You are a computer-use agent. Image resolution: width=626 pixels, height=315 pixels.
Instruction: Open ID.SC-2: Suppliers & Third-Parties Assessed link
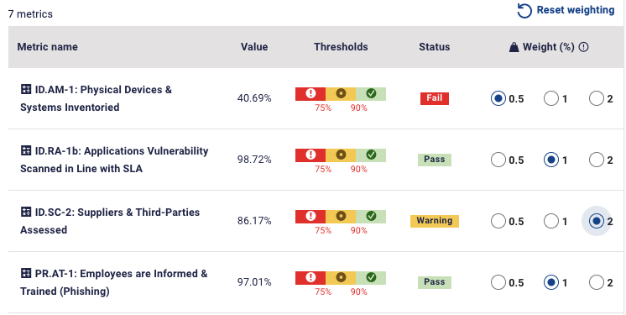(x=110, y=221)
